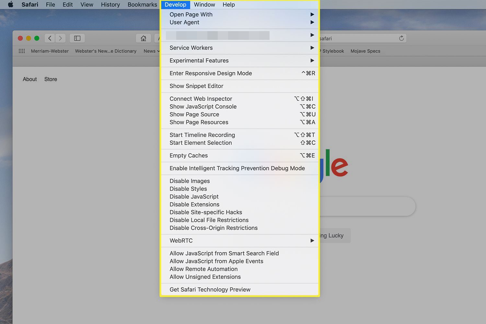
Task: Choose Start Timeline Recording
Action: click(240, 135)
